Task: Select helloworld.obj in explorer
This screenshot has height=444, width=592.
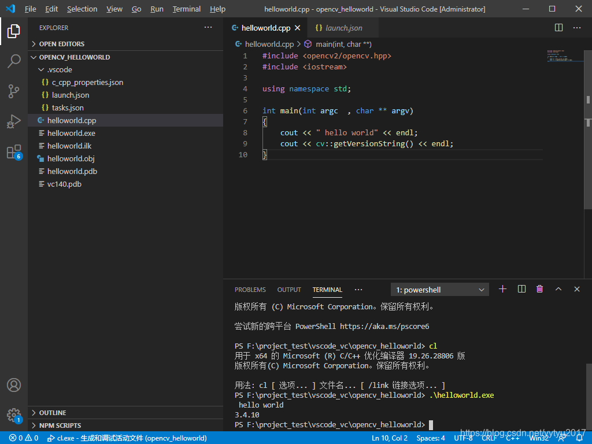Action: tap(125, 158)
